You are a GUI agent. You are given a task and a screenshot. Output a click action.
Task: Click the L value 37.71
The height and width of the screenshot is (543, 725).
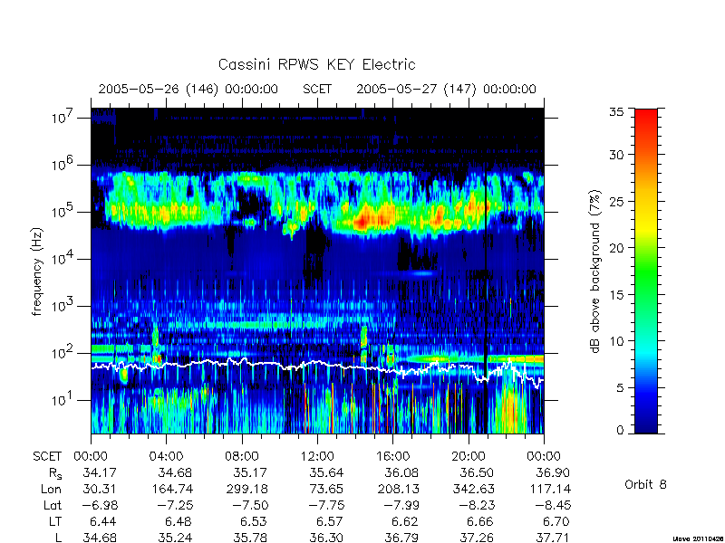click(552, 538)
